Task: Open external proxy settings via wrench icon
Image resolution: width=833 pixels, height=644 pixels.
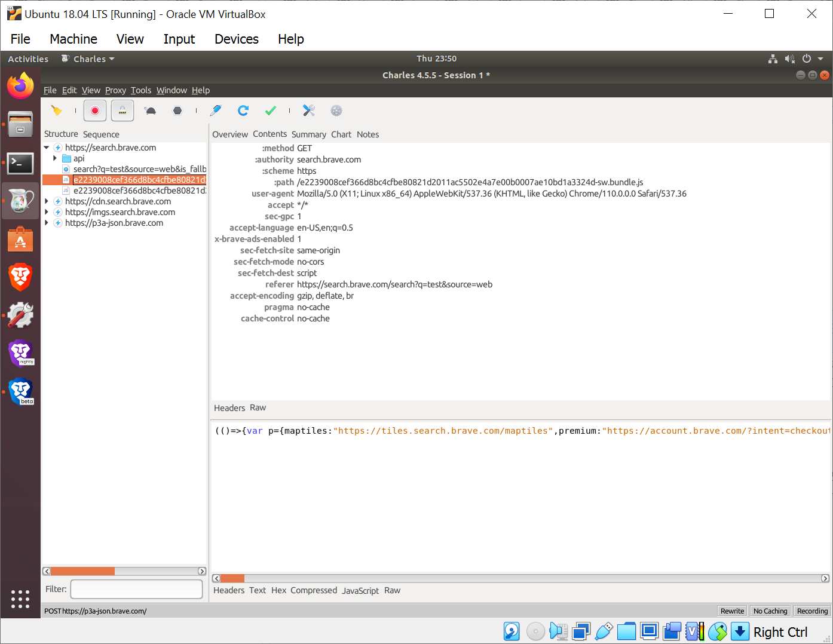Action: click(x=308, y=111)
